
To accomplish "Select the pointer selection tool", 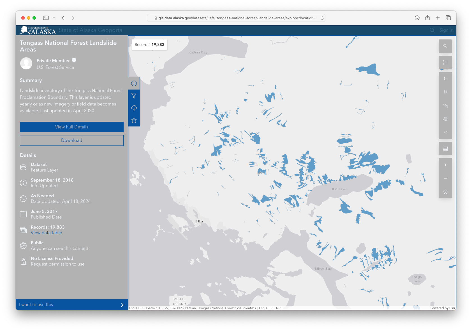I will tap(445, 79).
